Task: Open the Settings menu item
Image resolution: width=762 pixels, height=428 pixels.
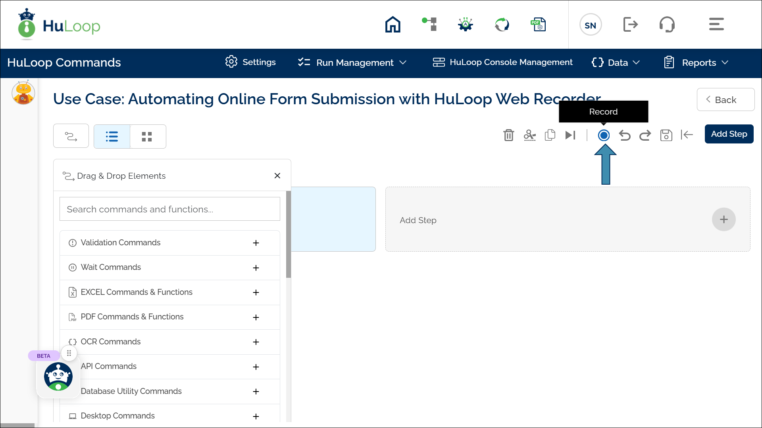Action: coord(250,62)
